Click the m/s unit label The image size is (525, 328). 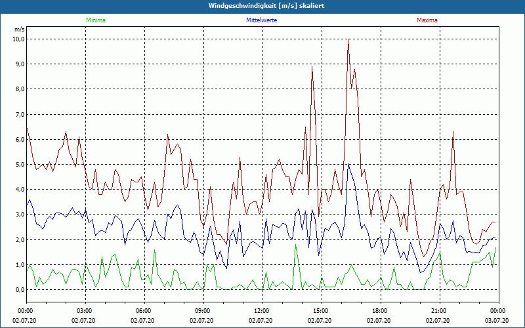click(19, 30)
